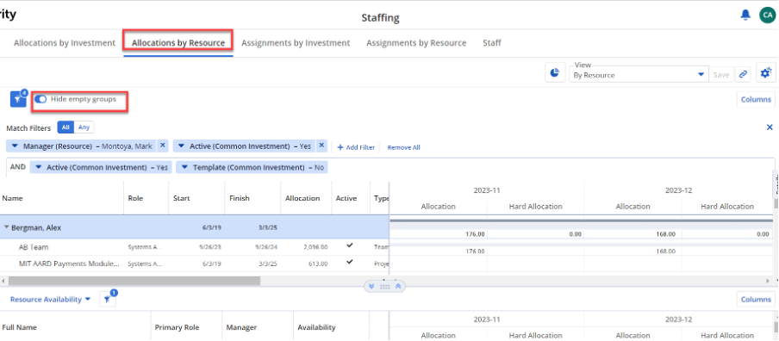Sort by the Finish column header
Screen dimensions: 779x341
[240, 198]
